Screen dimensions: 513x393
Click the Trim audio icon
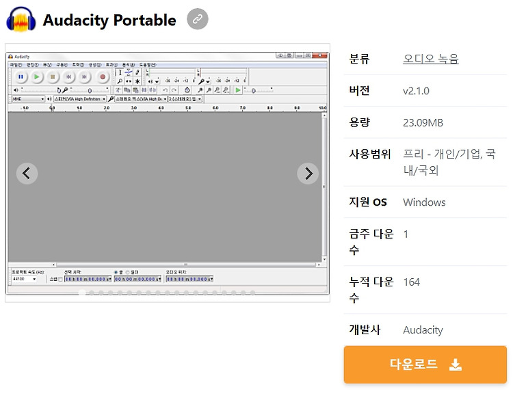(144, 90)
